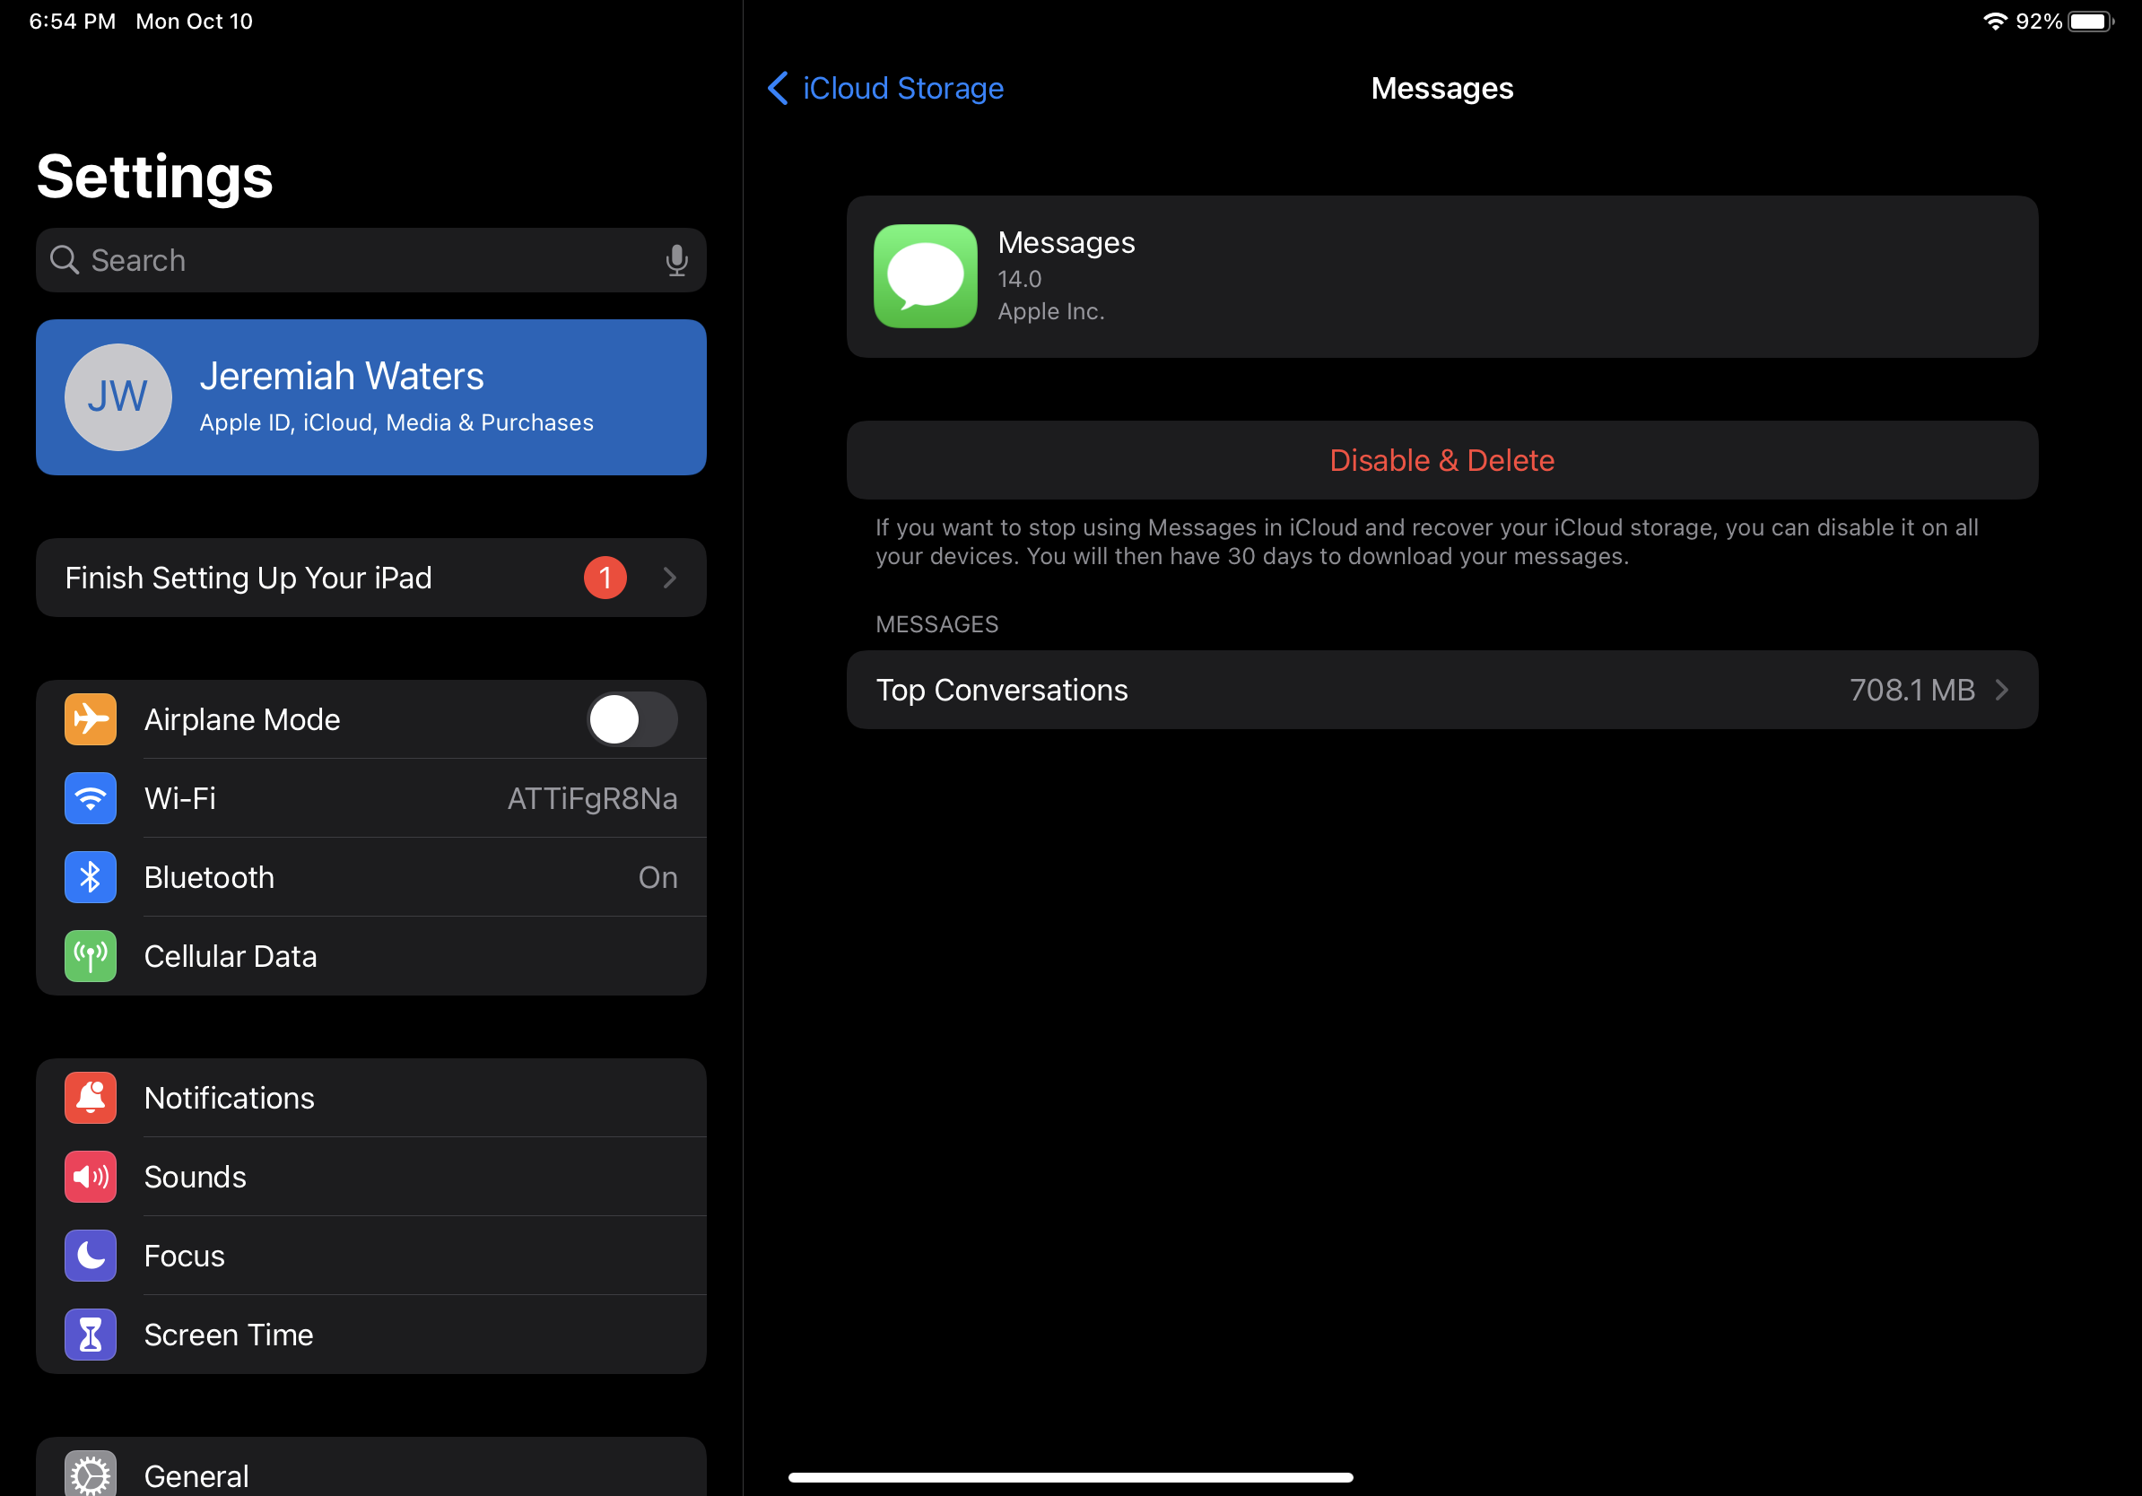This screenshot has width=2142, height=1496.
Task: Tap the Focus settings icon
Action: click(x=90, y=1255)
